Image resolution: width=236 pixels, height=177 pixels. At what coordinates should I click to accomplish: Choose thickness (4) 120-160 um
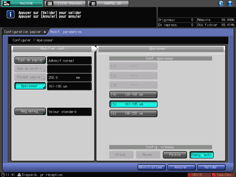(x=133, y=95)
